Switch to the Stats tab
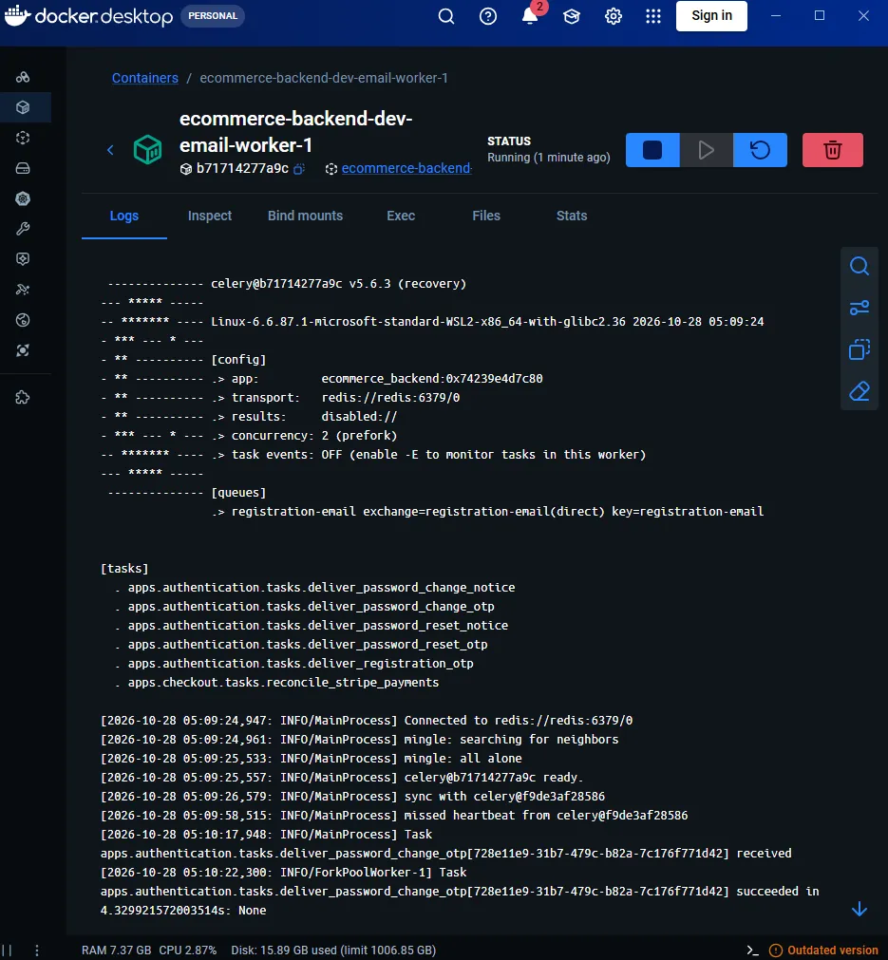Viewport: 888px width, 960px height. (572, 216)
